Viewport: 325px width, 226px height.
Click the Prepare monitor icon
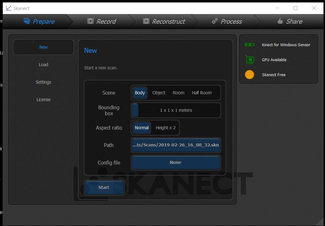[x=27, y=21]
